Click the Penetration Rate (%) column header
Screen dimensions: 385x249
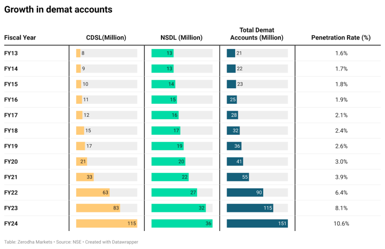pyautogui.click(x=341, y=38)
